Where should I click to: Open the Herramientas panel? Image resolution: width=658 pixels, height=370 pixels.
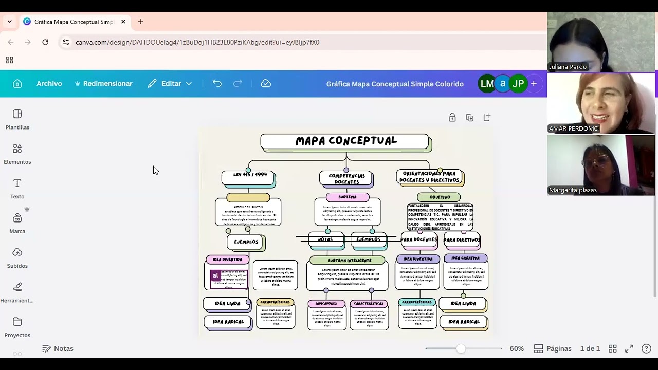17,292
